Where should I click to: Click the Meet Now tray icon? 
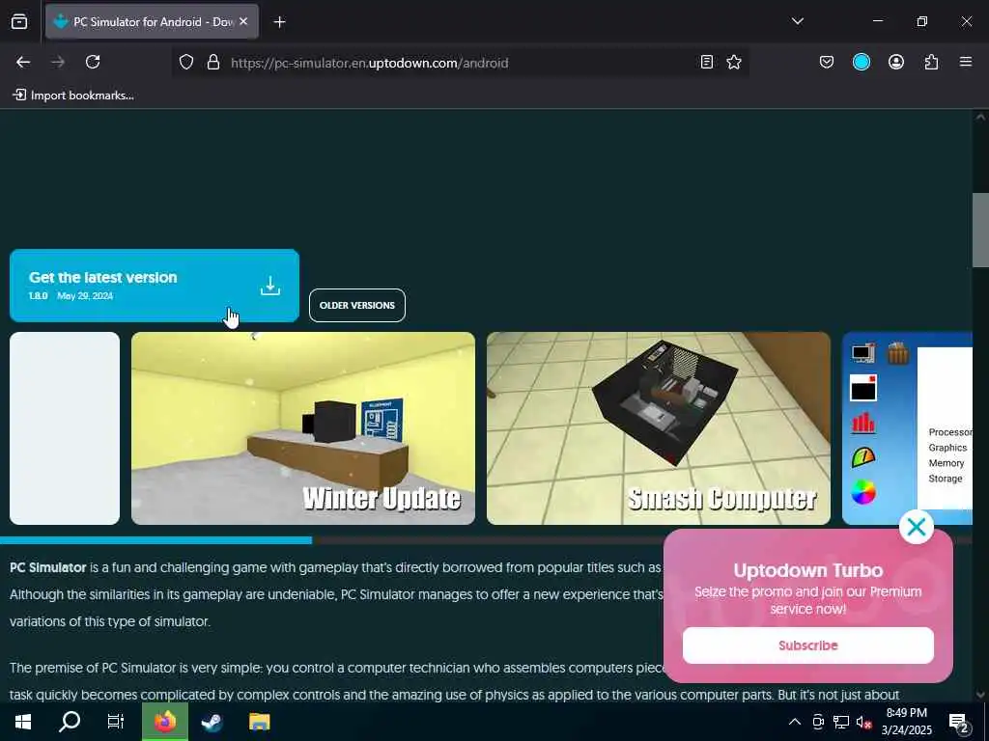click(x=818, y=722)
